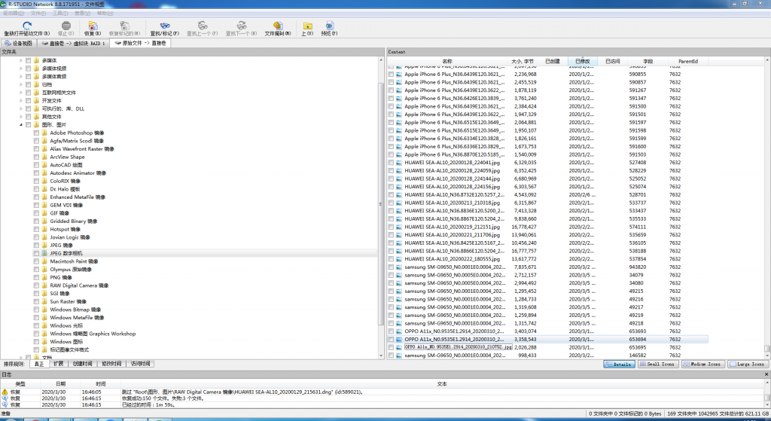Switch to the 设备视图 tab
Image resolution: width=771 pixels, height=421 pixels.
(x=19, y=44)
